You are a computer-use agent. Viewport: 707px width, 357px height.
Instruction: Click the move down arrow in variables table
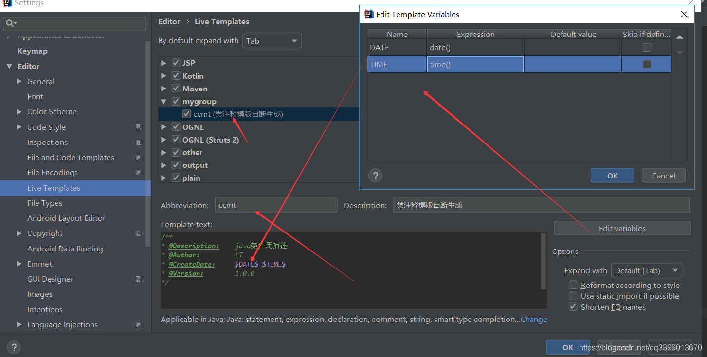[680, 52]
